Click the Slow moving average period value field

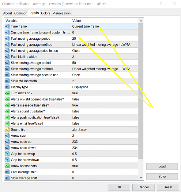(x=105, y=63)
